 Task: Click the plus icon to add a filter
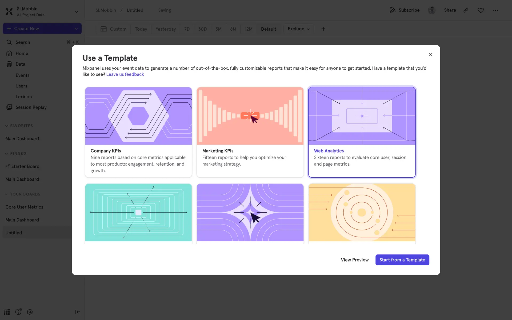323,29
